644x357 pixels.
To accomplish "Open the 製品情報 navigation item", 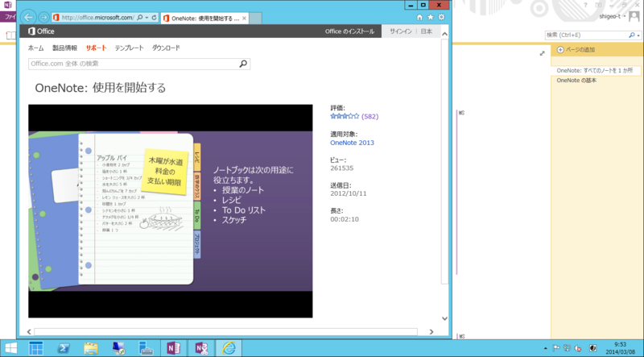I will [x=65, y=48].
